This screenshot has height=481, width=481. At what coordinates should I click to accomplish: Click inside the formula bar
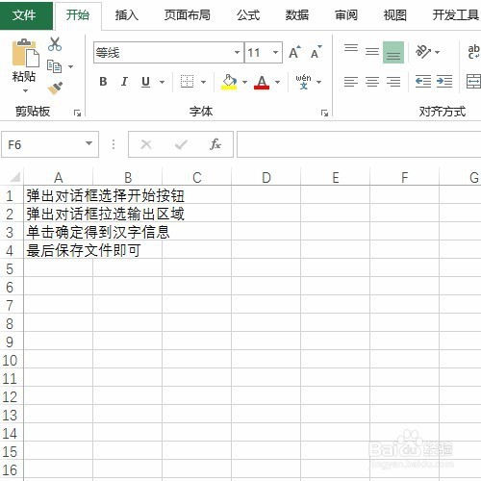click(x=359, y=144)
